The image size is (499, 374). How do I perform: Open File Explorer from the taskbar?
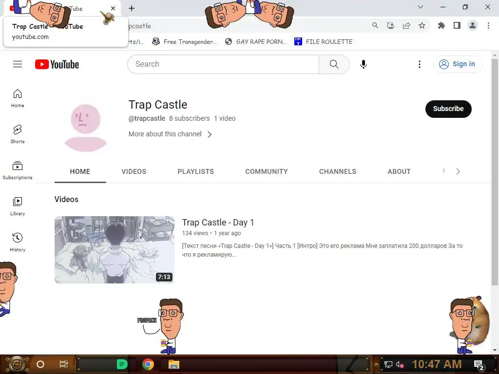174,364
